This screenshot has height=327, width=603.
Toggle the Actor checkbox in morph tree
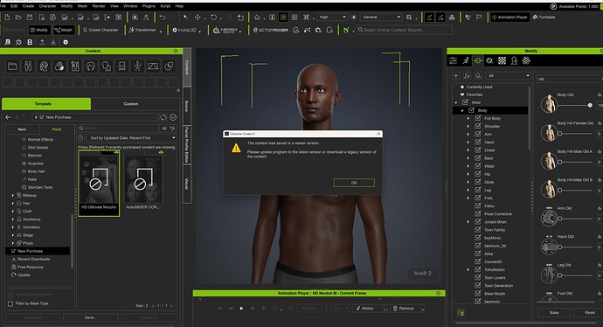(465, 102)
